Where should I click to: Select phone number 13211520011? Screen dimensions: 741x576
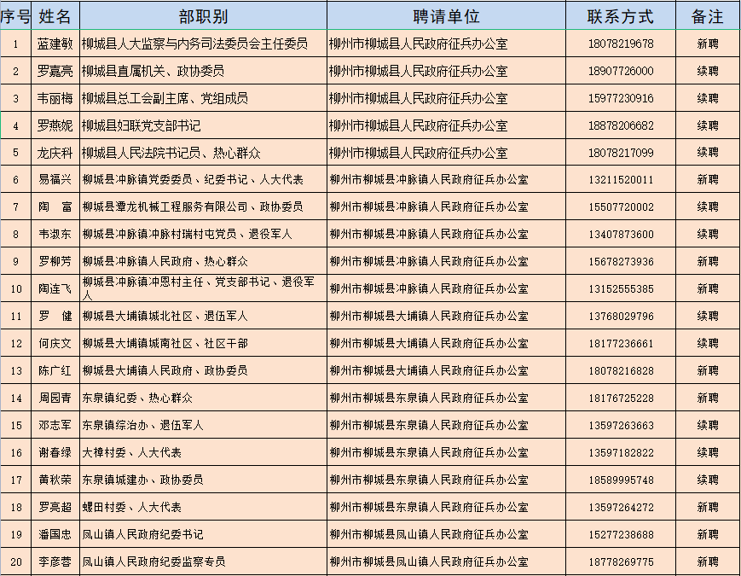pos(621,180)
